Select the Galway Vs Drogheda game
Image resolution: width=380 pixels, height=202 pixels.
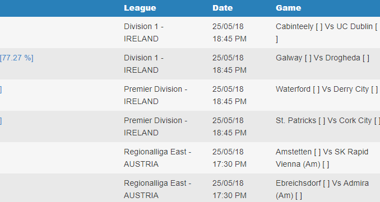pyautogui.click(x=323, y=58)
